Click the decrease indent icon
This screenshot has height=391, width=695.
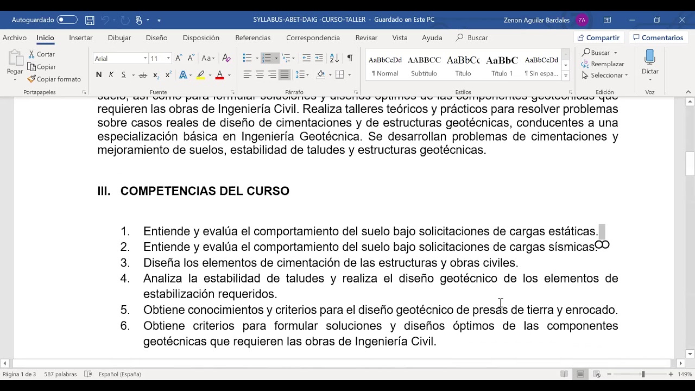pyautogui.click(x=306, y=58)
